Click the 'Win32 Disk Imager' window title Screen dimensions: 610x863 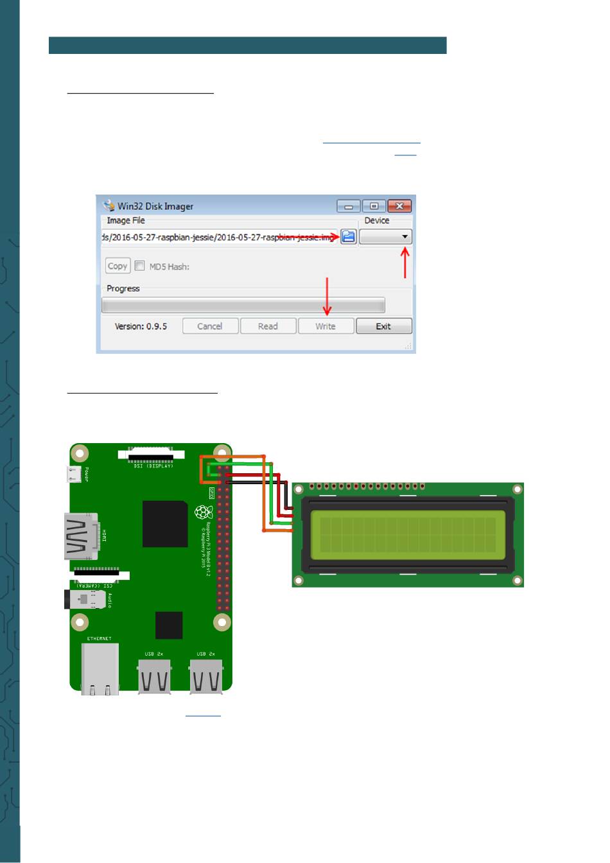coord(155,206)
